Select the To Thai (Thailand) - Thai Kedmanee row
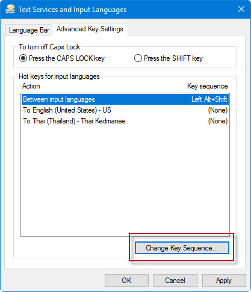 (x=125, y=121)
